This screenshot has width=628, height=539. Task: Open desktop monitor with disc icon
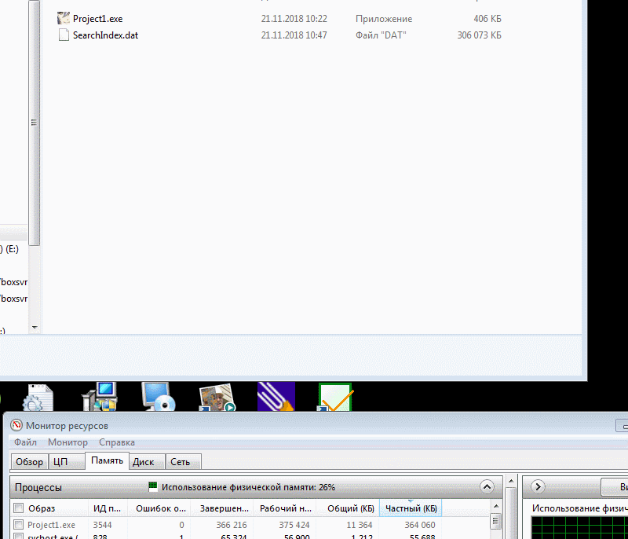pyautogui.click(x=159, y=397)
